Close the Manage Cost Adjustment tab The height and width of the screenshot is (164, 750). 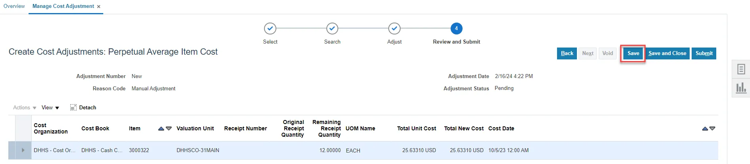[x=98, y=7]
